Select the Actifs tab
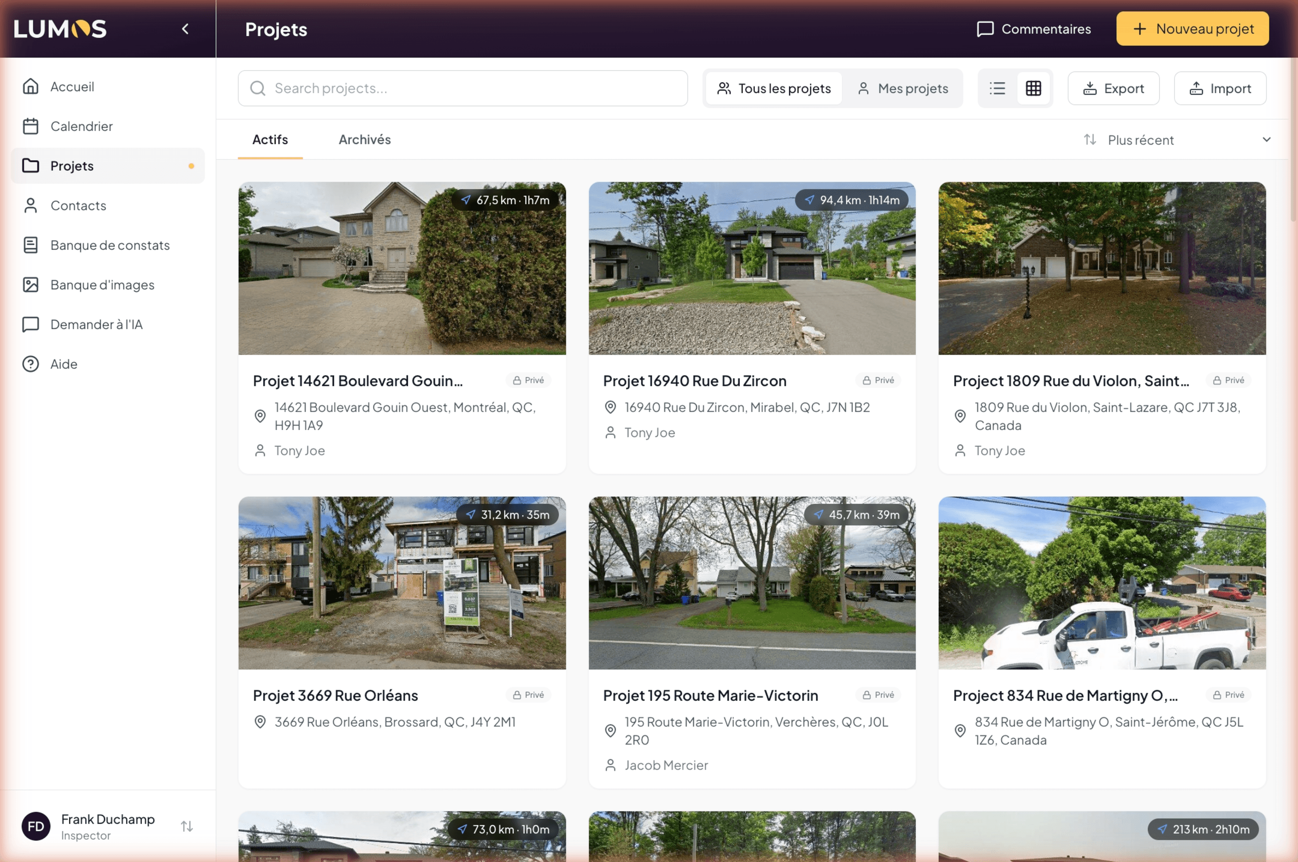The width and height of the screenshot is (1298, 862). (x=270, y=140)
